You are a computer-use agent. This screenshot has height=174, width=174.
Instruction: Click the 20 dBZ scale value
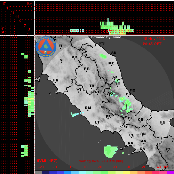100,167
